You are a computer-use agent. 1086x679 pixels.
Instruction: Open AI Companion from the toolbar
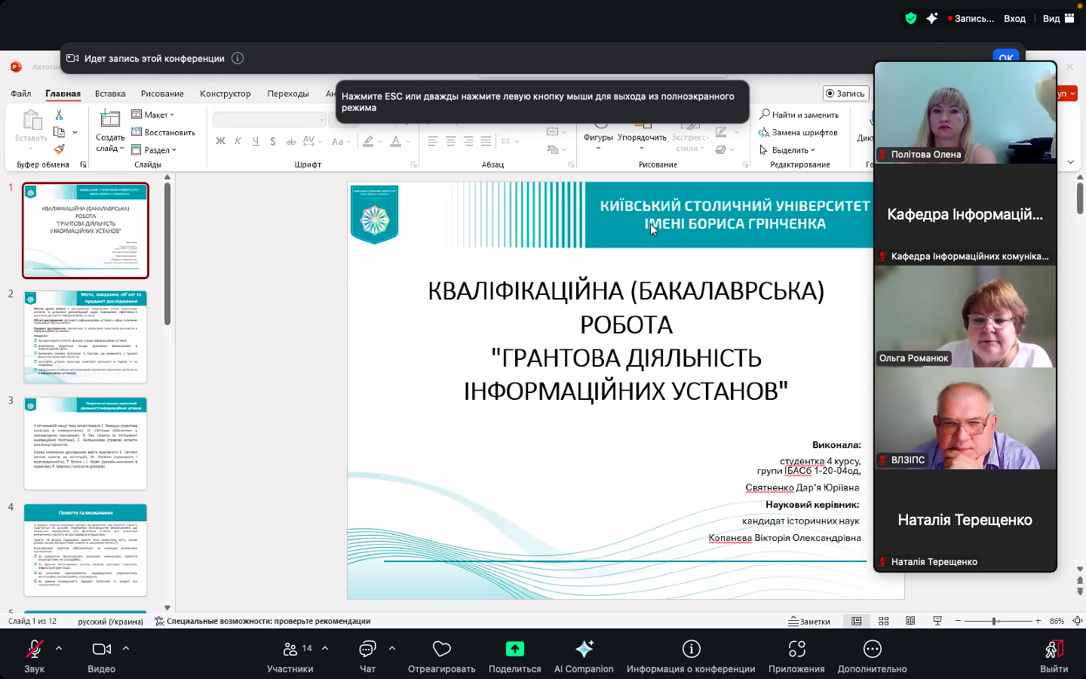coord(584,650)
